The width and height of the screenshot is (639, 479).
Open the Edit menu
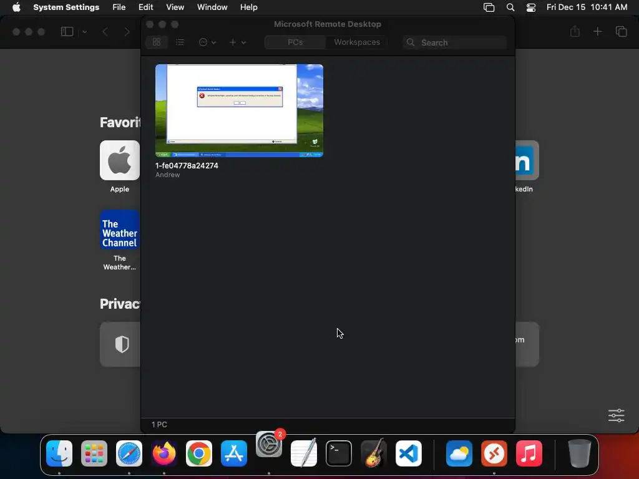pyautogui.click(x=145, y=7)
